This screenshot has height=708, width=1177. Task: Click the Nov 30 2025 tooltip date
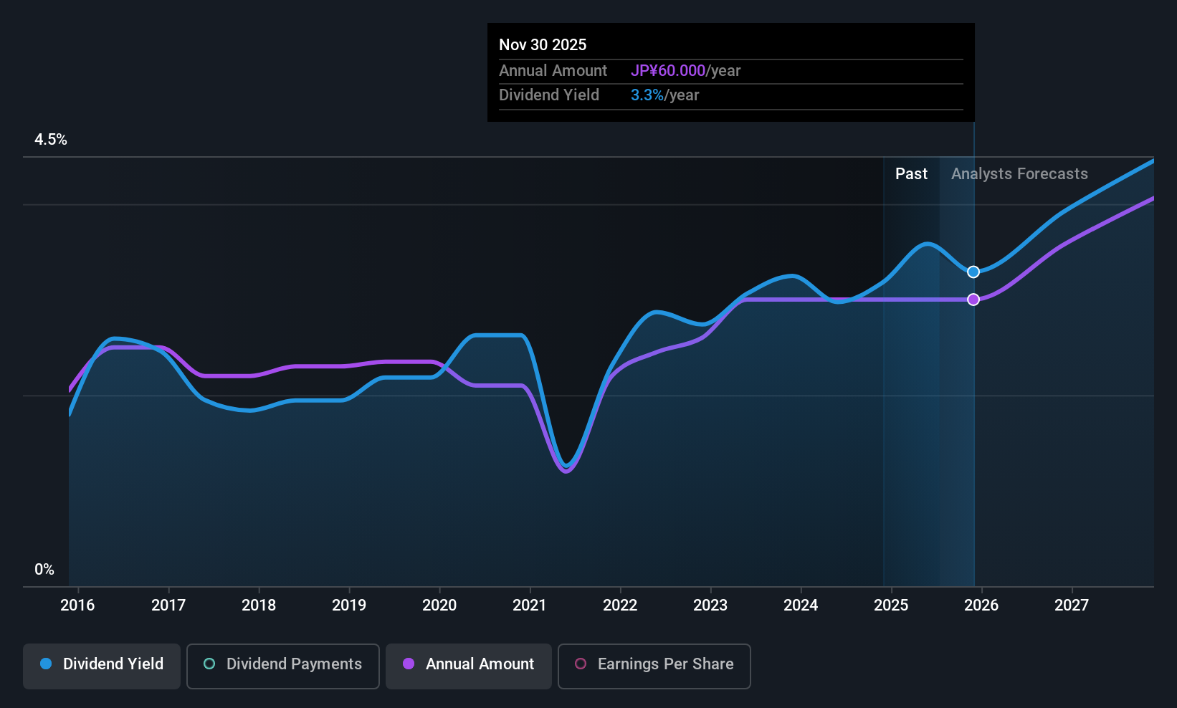pos(543,45)
